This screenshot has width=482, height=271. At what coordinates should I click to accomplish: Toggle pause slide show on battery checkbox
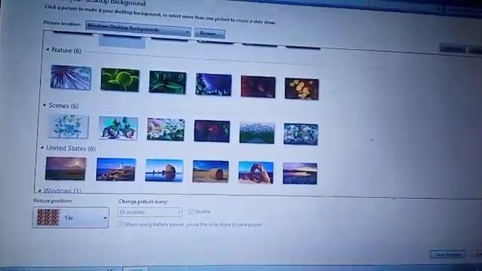click(x=120, y=224)
